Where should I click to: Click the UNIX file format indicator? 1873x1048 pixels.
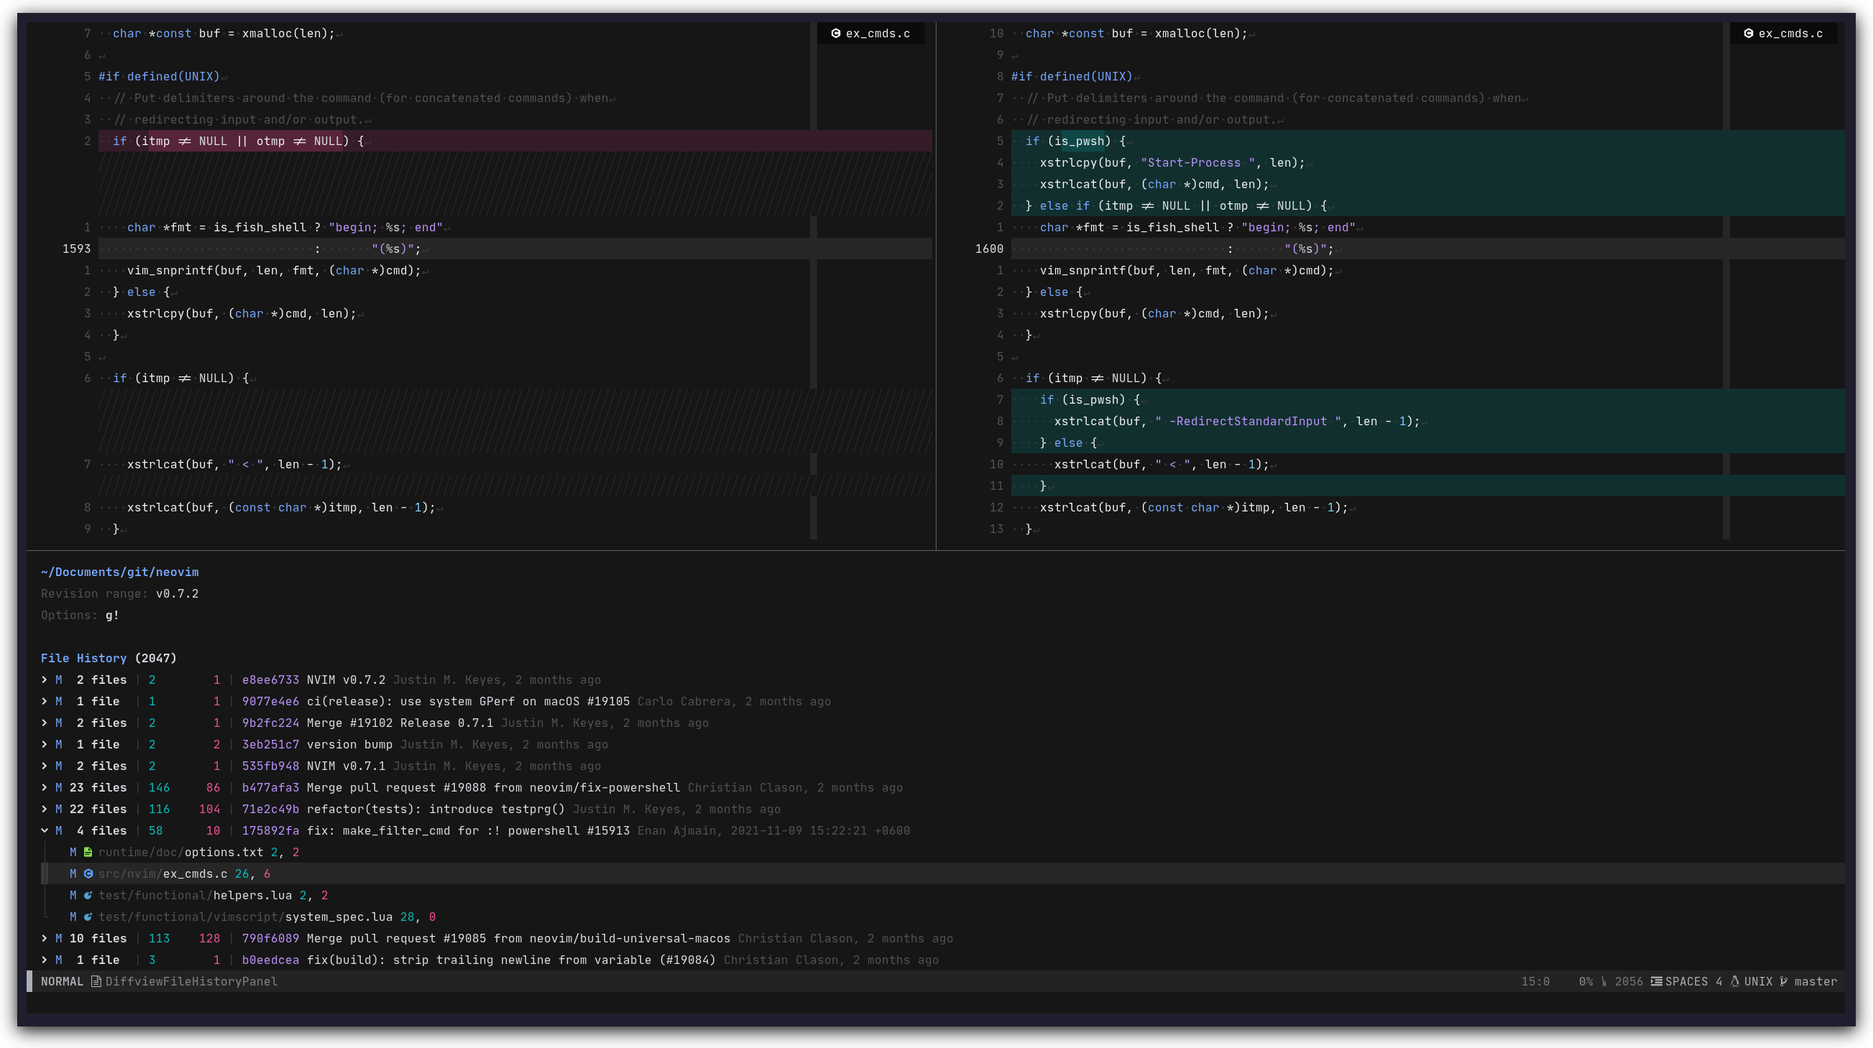pos(1758,981)
